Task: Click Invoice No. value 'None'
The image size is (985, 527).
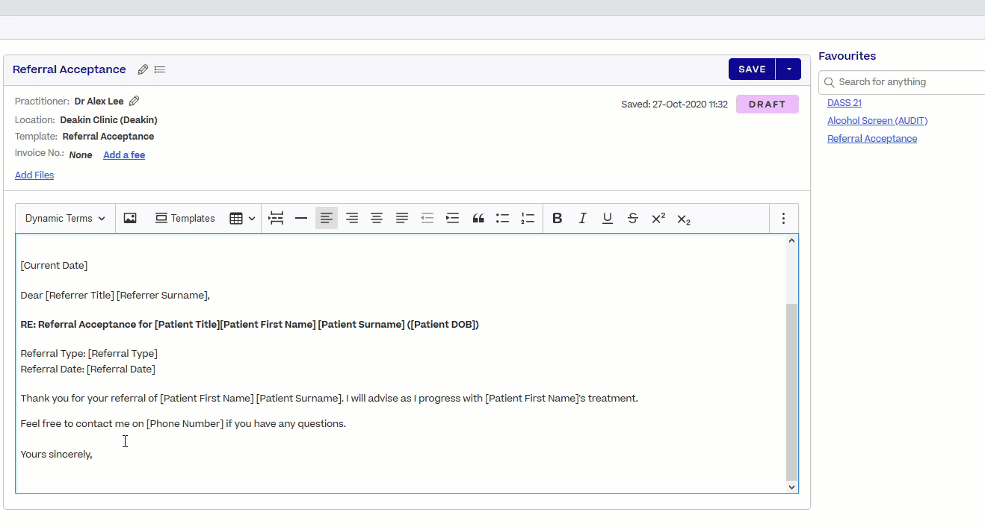Action: (81, 155)
